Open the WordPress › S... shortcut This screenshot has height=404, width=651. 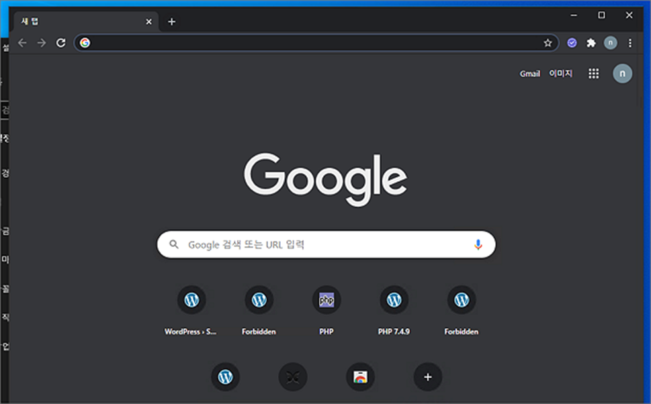point(191,311)
